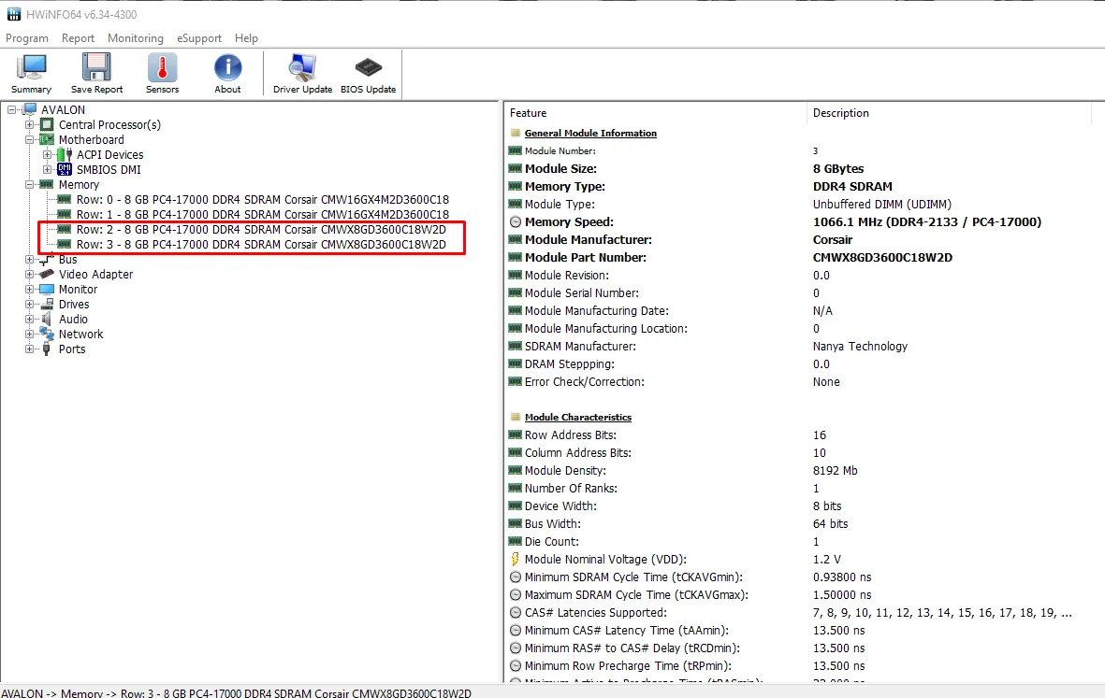Click the Drives disk icon
The height and width of the screenshot is (698, 1105).
47,304
